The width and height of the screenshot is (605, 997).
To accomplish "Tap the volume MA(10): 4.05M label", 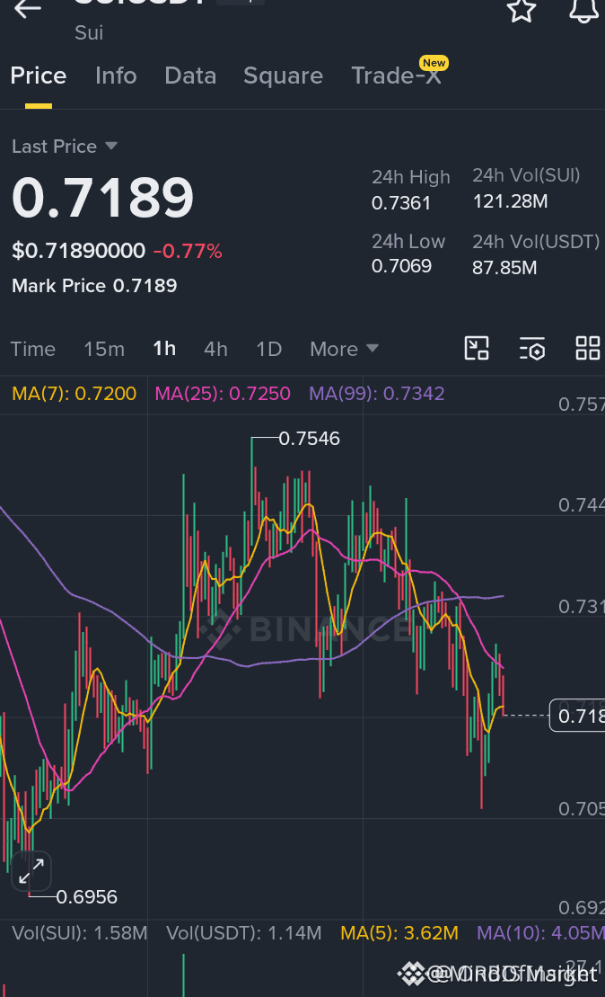I will 540,933.
